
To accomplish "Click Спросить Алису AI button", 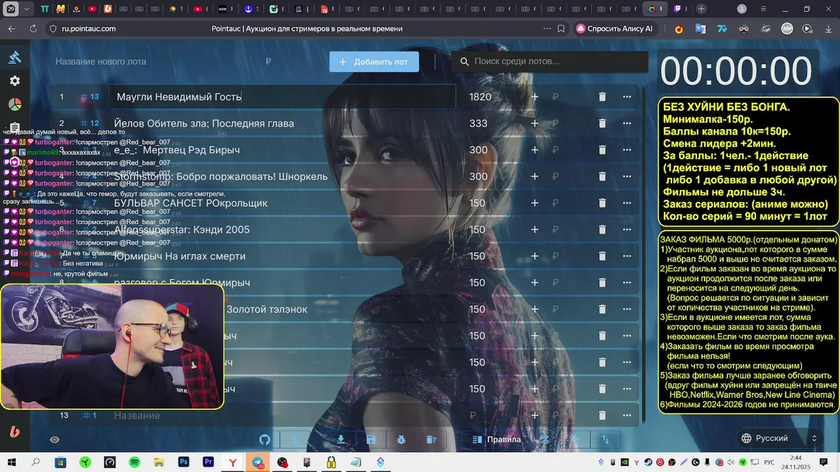I will click(x=614, y=29).
